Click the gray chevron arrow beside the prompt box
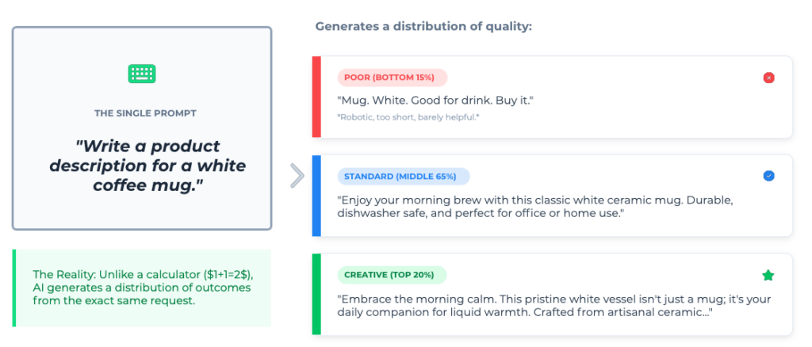Screen dimensions: 812x347 (x=297, y=176)
